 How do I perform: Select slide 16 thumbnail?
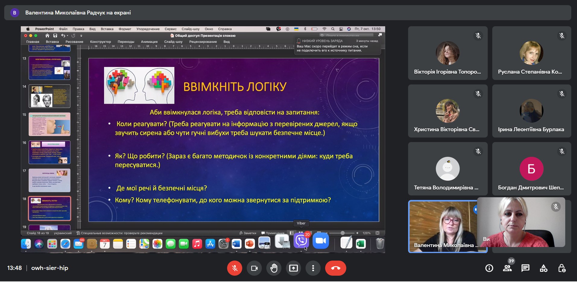(x=49, y=152)
